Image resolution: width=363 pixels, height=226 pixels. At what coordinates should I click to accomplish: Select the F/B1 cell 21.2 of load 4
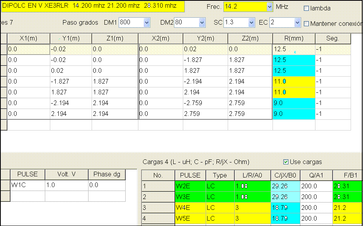(347, 218)
